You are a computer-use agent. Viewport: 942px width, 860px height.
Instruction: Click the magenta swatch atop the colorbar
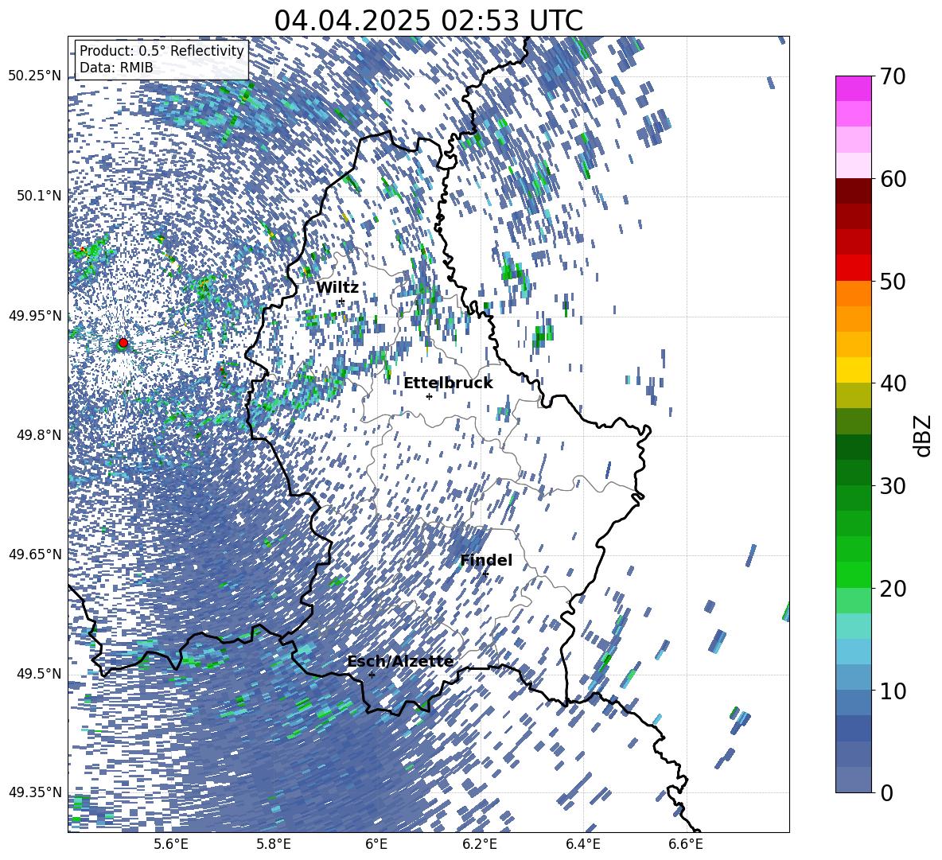pos(853,88)
